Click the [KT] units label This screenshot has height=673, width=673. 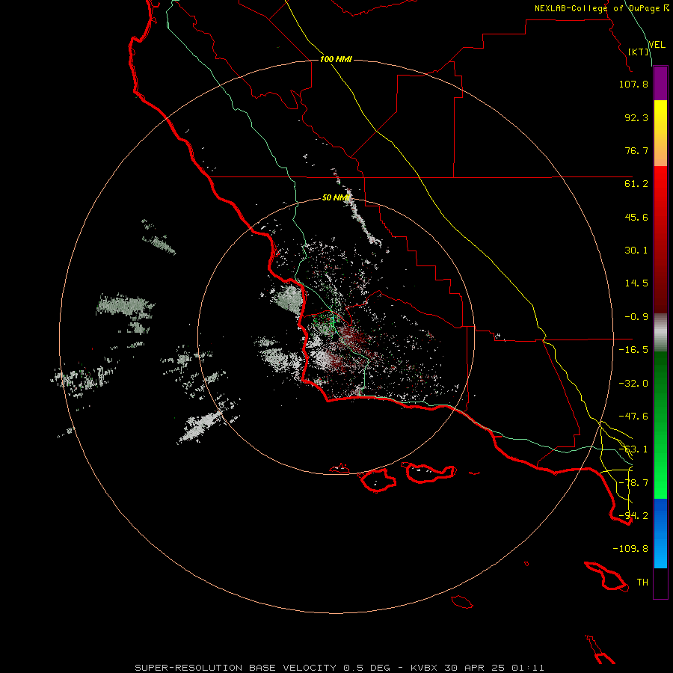(639, 52)
